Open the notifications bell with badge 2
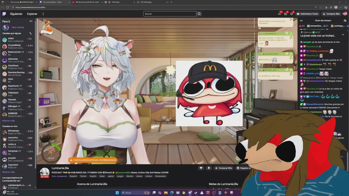The height and width of the screenshot is (196, 349). pos(291,14)
